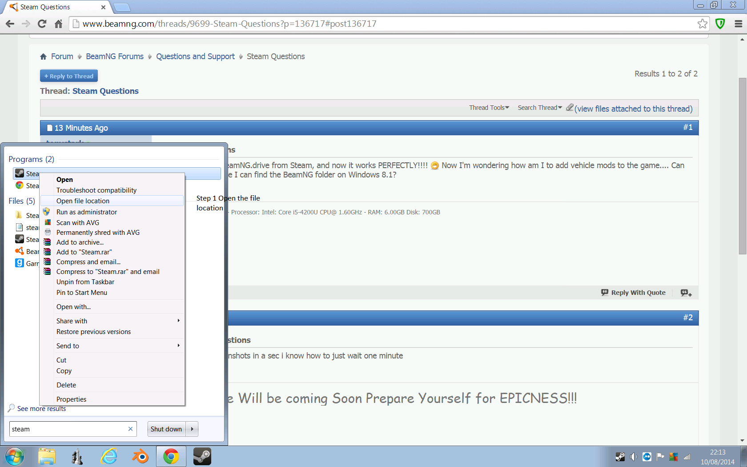Clear the steam search with the X
Image resolution: width=747 pixels, height=467 pixels.
point(130,429)
